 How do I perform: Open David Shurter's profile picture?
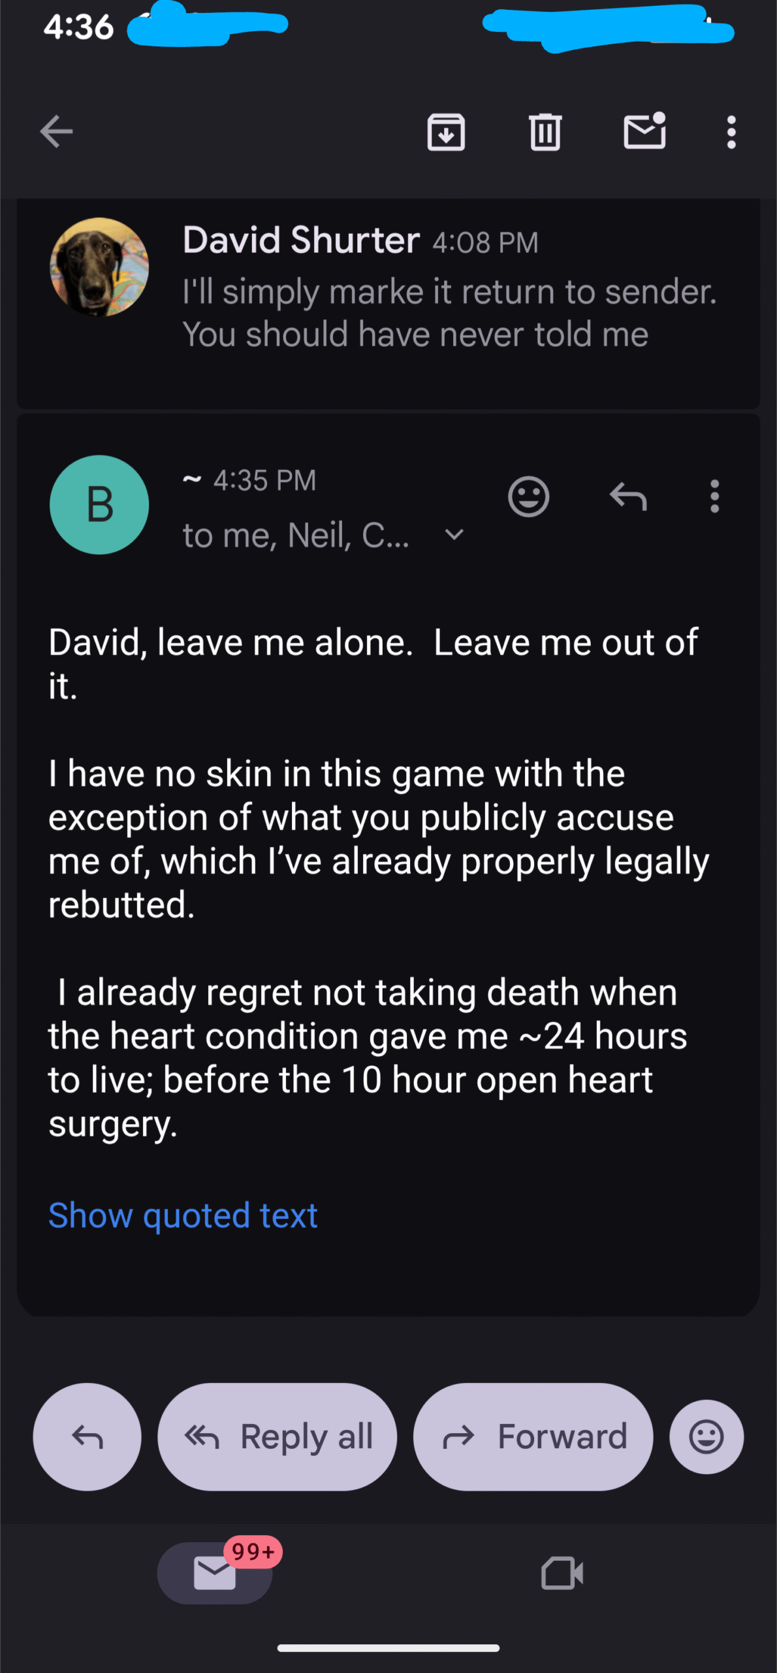(x=99, y=267)
